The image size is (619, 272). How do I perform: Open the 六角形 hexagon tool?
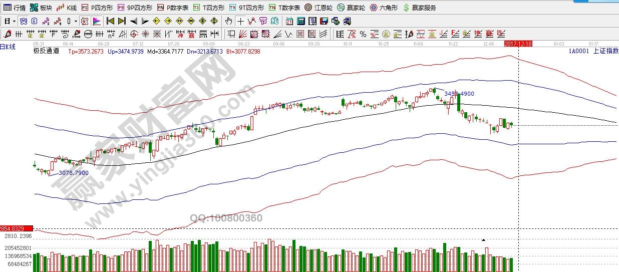pyautogui.click(x=383, y=8)
